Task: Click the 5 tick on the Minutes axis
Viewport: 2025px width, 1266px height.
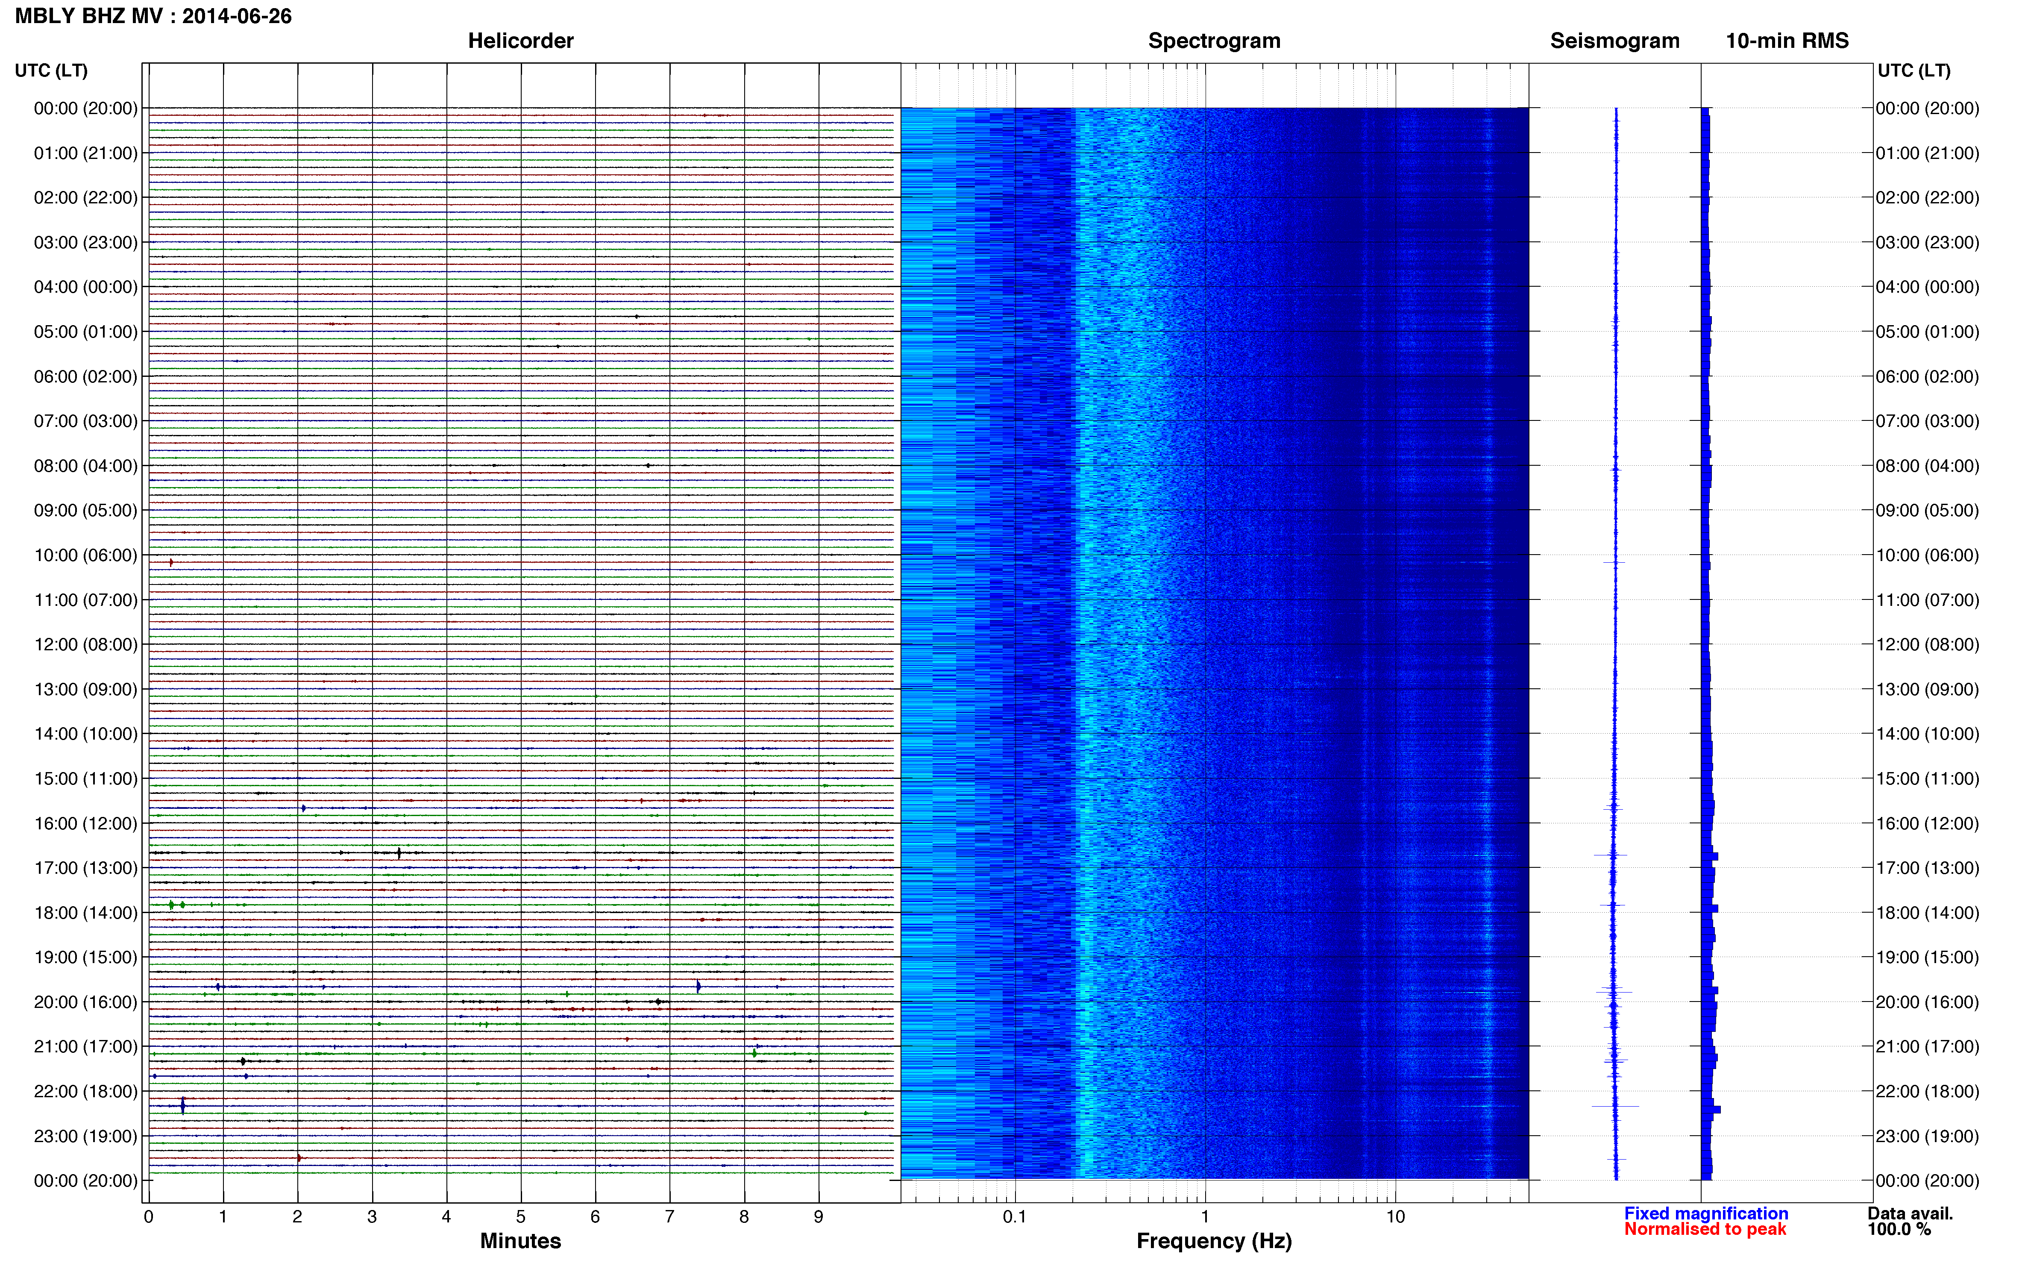Action: (x=521, y=1216)
